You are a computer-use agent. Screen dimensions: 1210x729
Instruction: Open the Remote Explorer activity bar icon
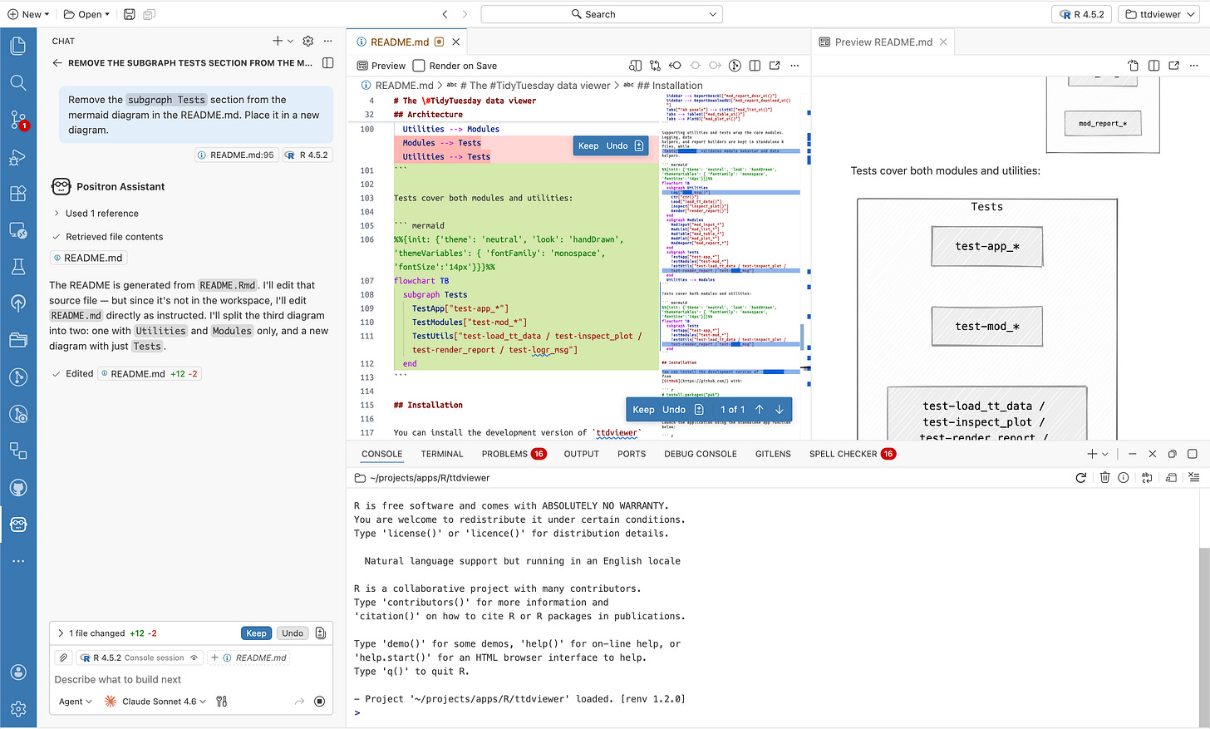click(18, 229)
